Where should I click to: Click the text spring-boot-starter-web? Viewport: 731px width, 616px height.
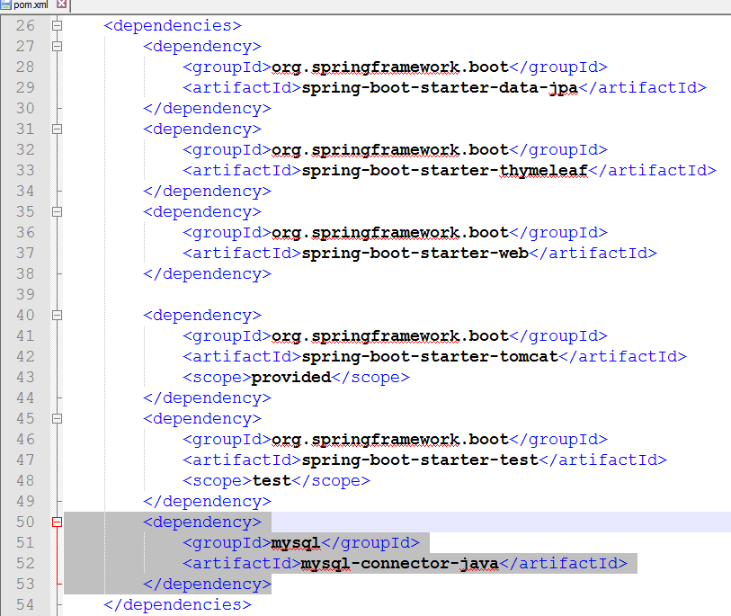coord(415,254)
